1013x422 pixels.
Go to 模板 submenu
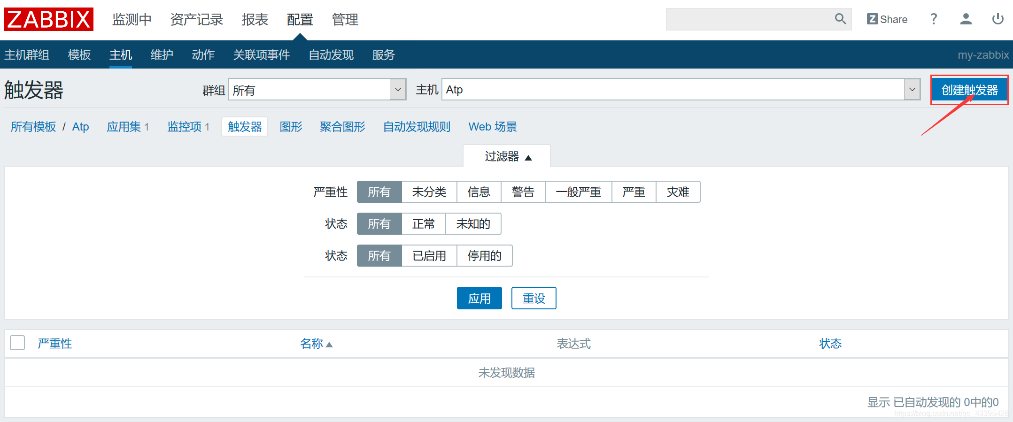79,55
